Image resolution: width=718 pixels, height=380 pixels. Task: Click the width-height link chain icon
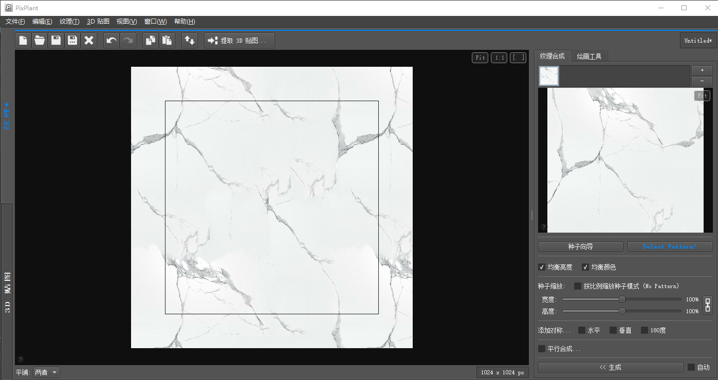point(708,305)
